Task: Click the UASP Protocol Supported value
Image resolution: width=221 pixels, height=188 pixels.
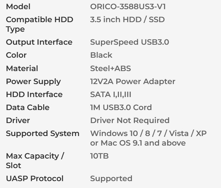Action: 111,178
